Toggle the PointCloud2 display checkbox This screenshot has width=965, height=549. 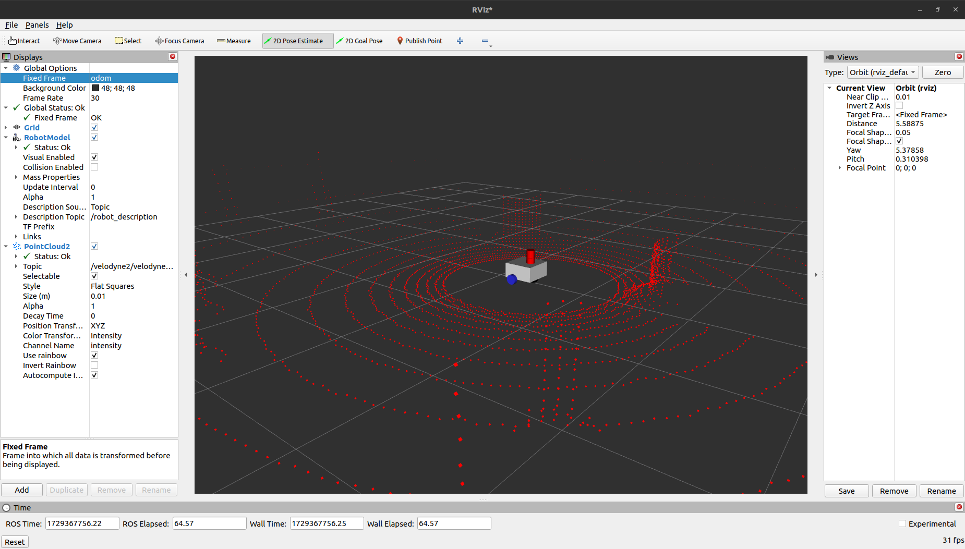point(94,246)
